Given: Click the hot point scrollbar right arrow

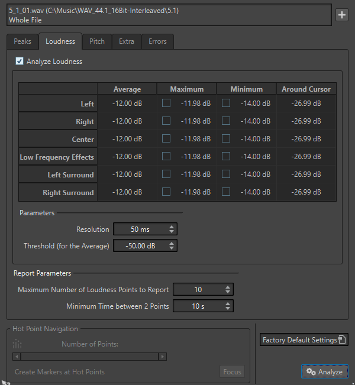Looking at the screenshot, I should pos(163,357).
